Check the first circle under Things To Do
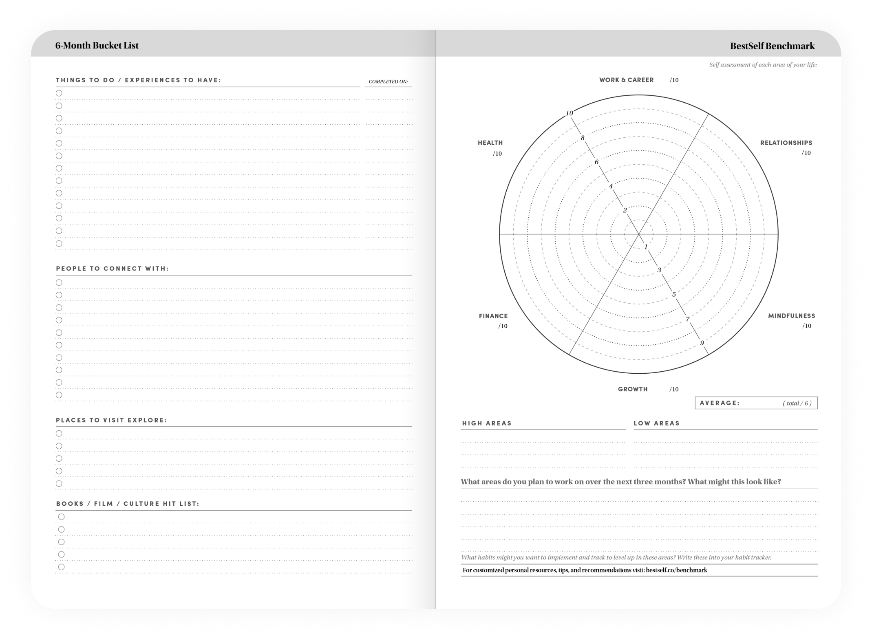The image size is (872, 639). (x=59, y=93)
